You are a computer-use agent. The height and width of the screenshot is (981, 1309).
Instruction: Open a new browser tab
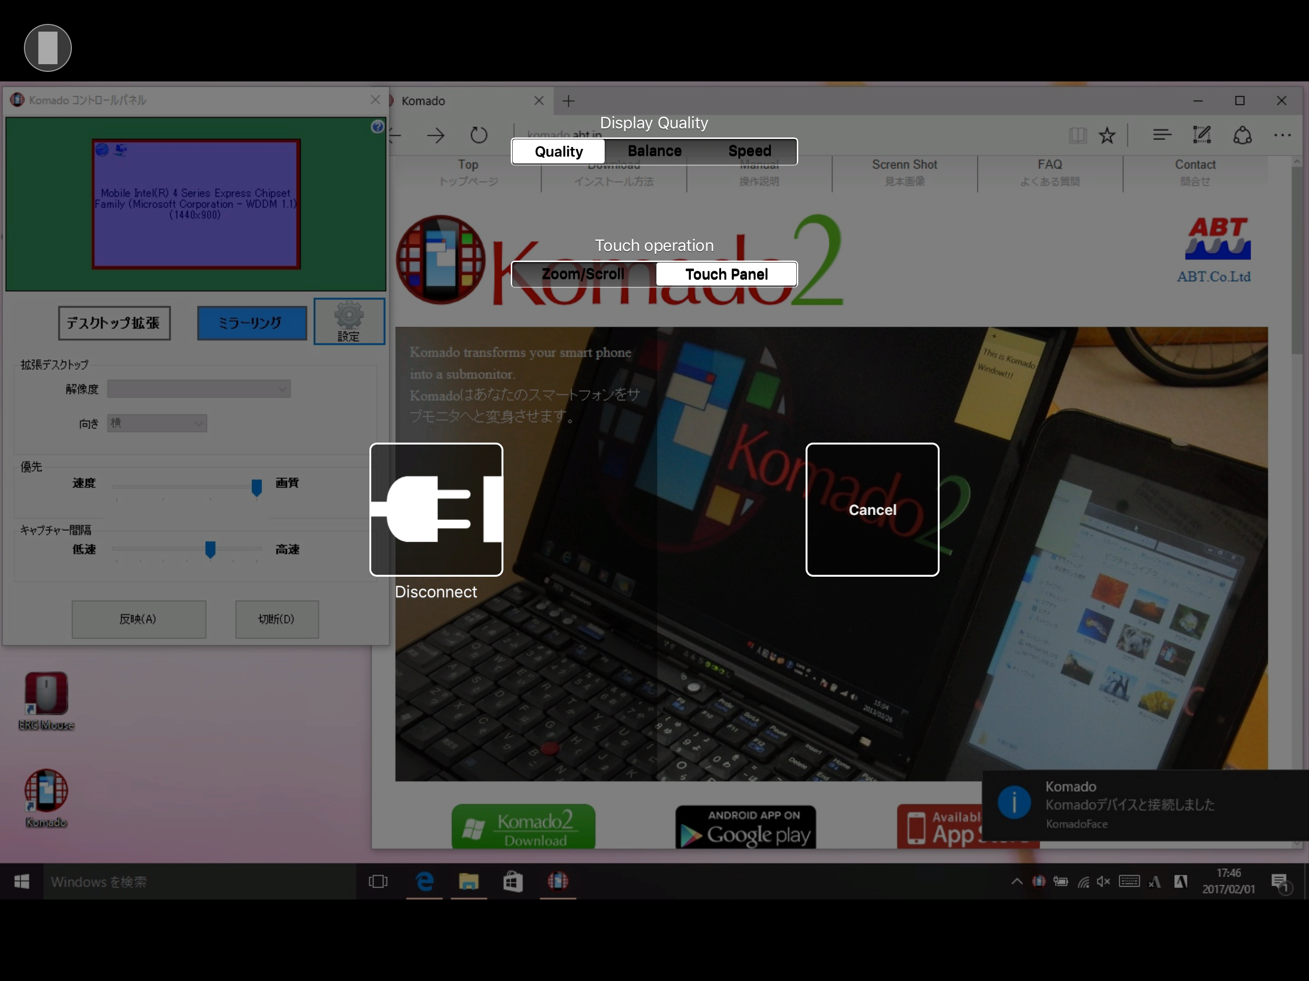(569, 101)
